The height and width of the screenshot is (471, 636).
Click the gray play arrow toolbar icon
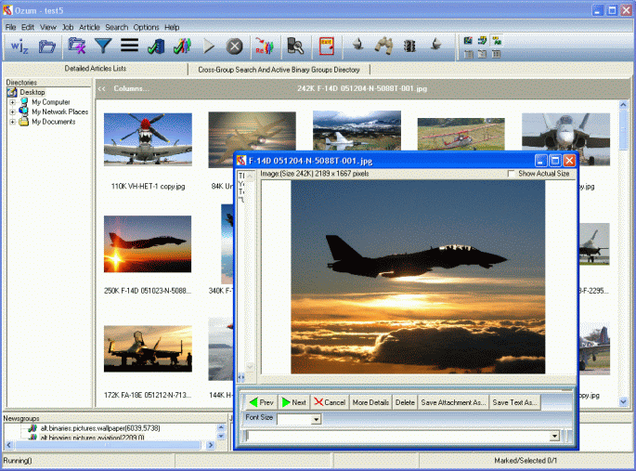[209, 46]
